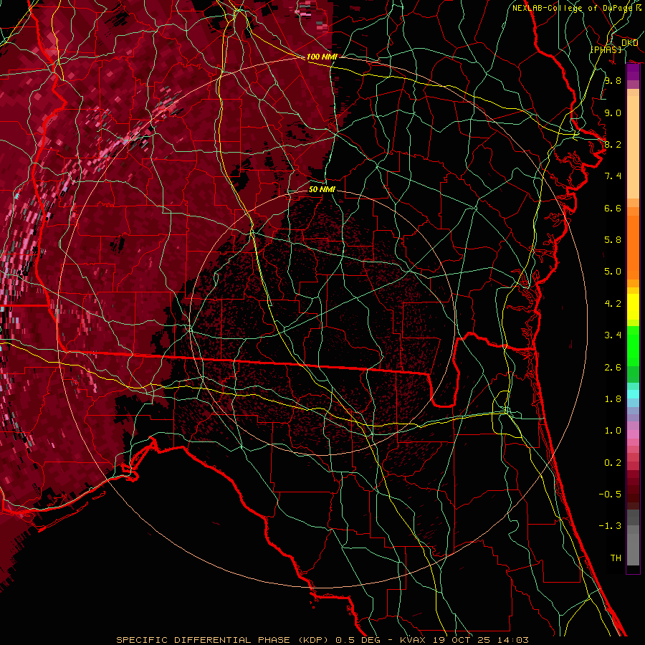
Task: Click the -0.5 scale value
Action: [610, 494]
